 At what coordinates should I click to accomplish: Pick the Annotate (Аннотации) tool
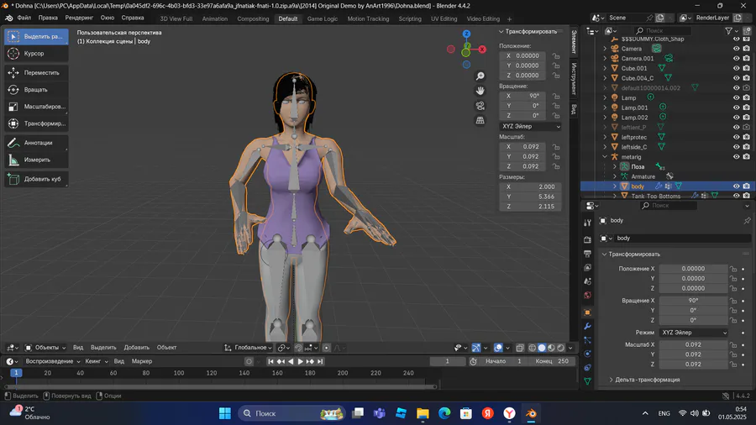(36, 143)
